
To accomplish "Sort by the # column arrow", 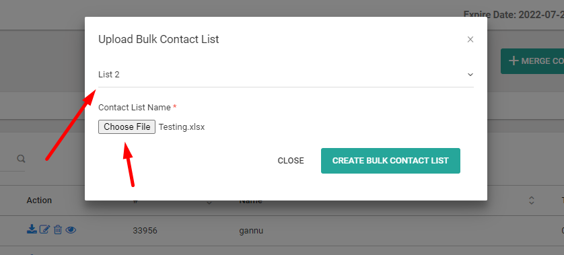I will (x=209, y=203).
